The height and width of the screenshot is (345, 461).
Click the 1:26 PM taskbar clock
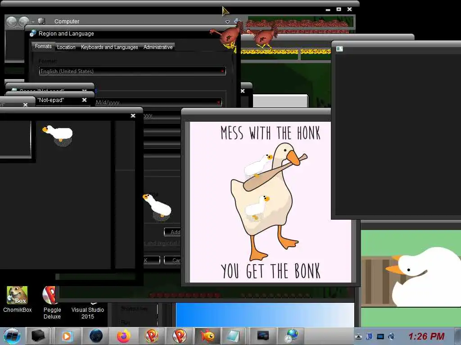(x=426, y=336)
